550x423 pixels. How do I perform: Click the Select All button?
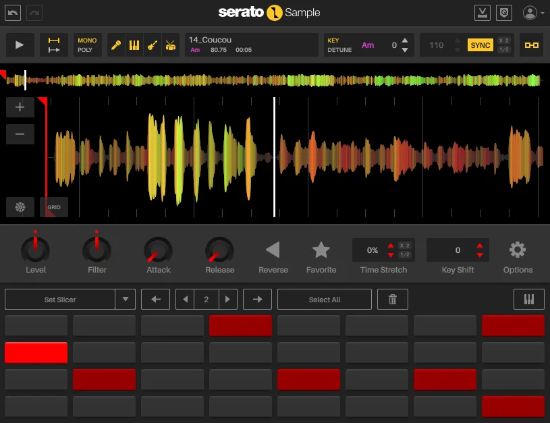[x=325, y=300]
